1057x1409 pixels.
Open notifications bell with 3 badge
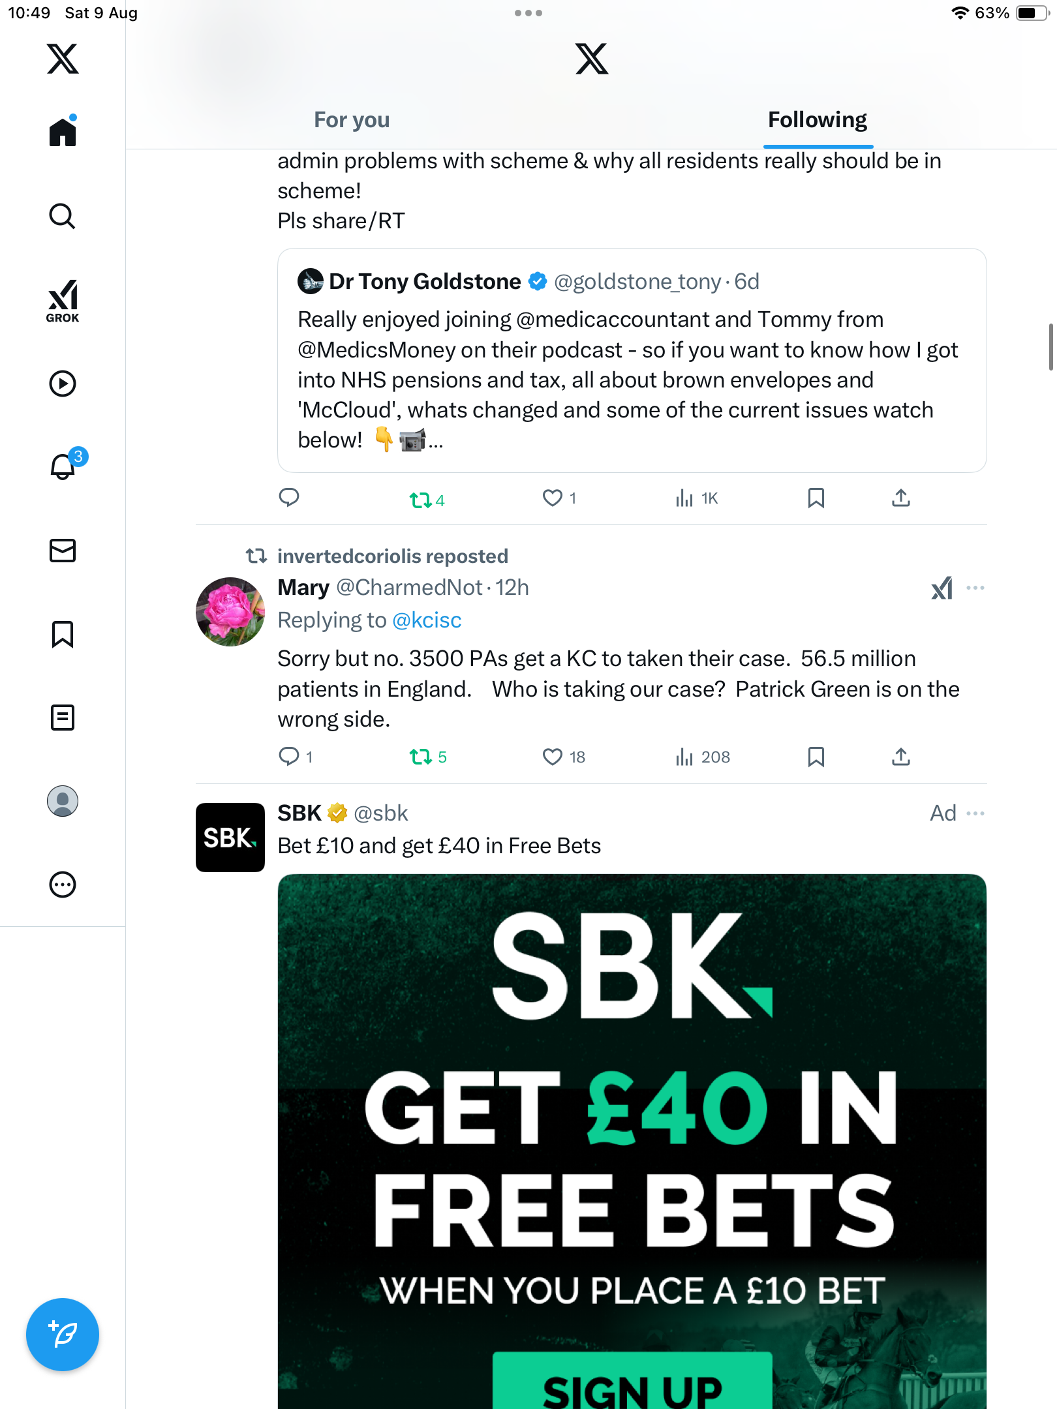(x=64, y=466)
